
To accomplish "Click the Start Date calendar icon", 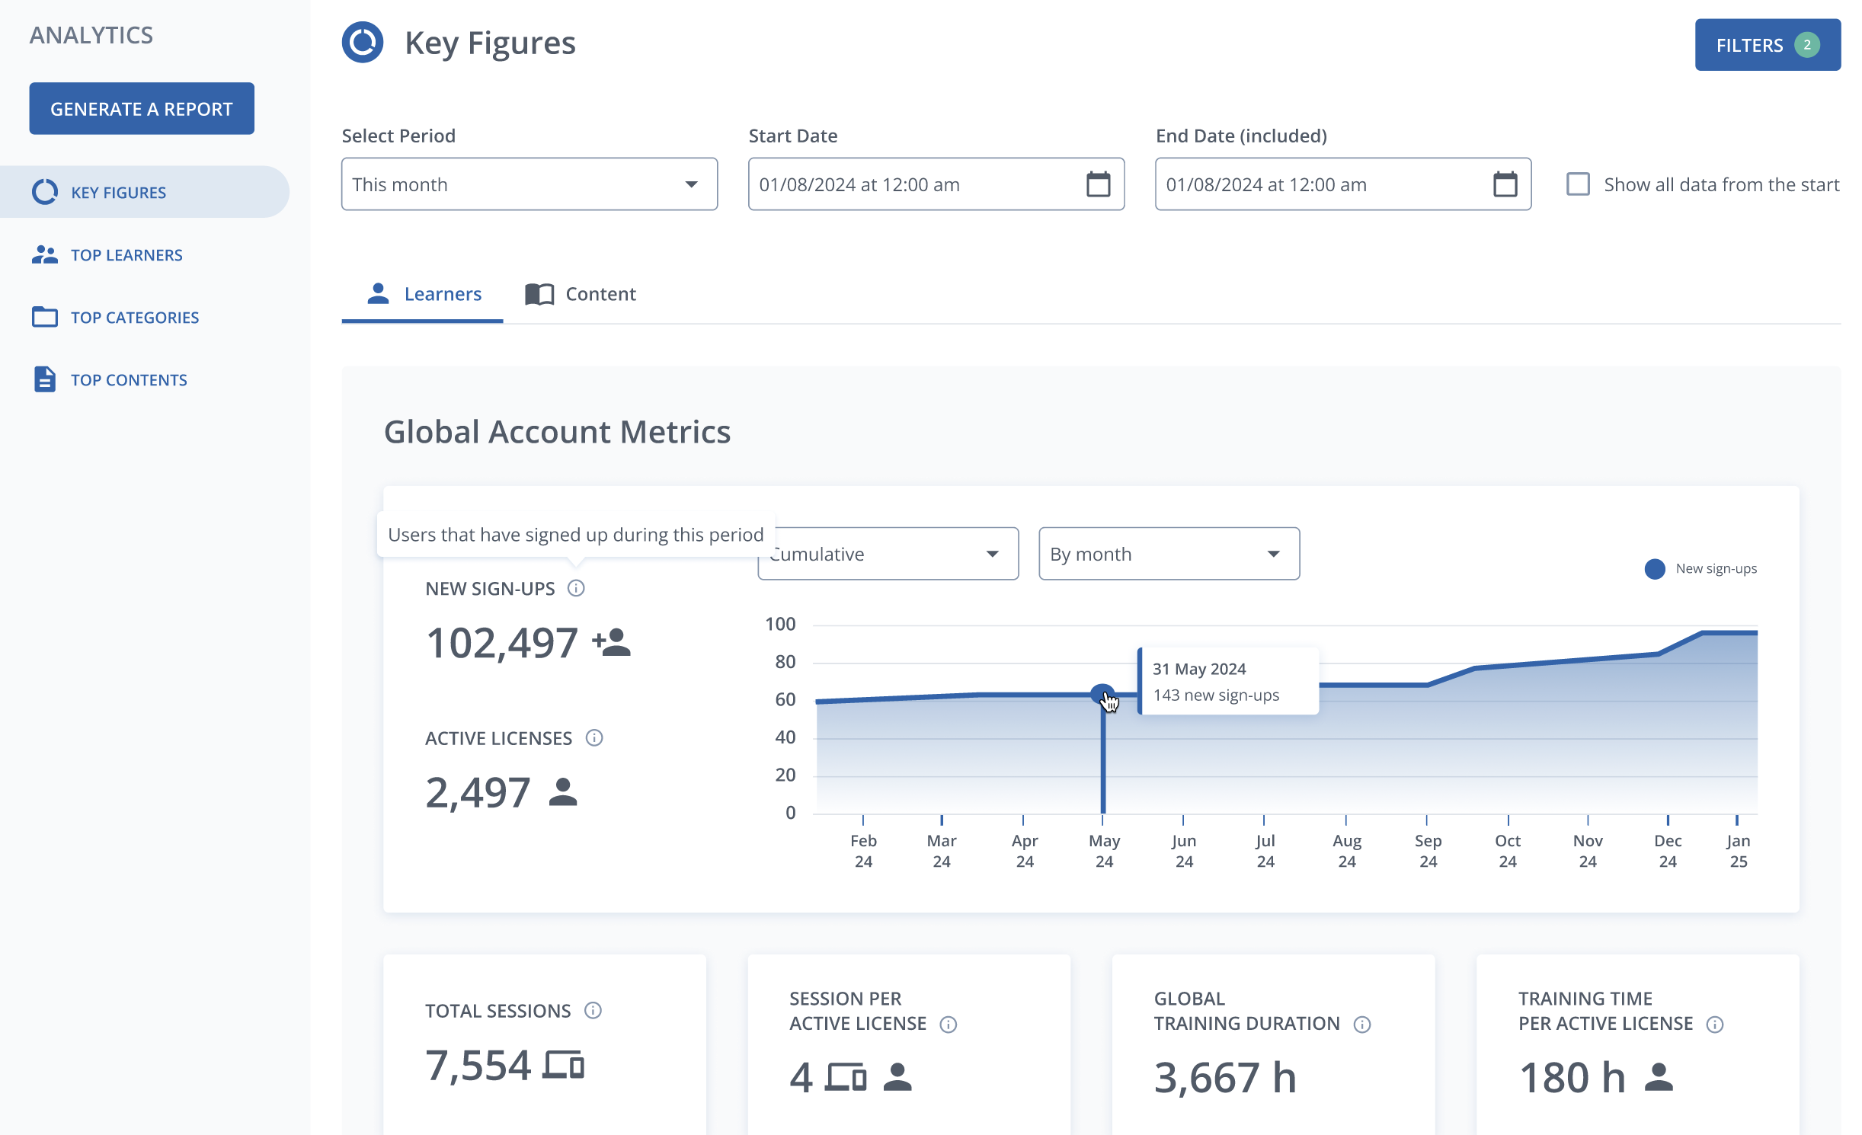I will coord(1098,184).
